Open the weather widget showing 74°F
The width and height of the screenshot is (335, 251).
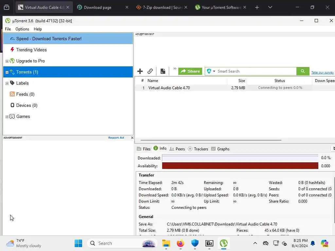(x=24, y=243)
